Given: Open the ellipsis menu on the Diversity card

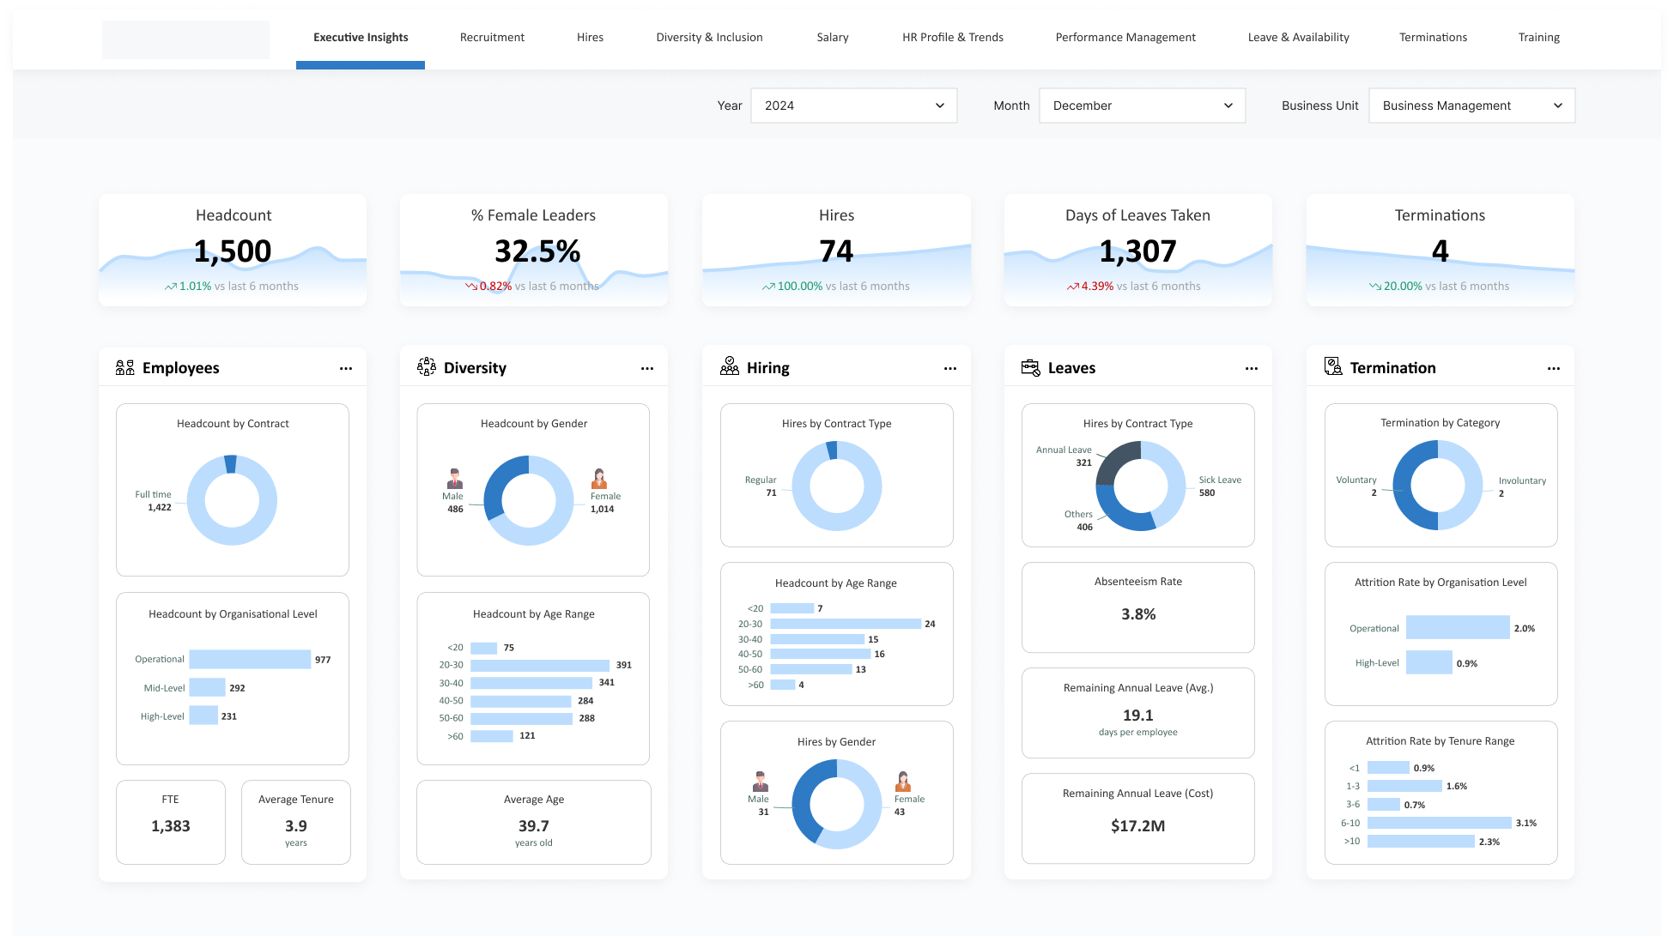Looking at the screenshot, I should coord(647,368).
